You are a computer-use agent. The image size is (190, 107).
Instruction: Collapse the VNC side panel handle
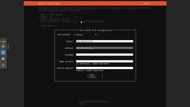(x=8, y=46)
